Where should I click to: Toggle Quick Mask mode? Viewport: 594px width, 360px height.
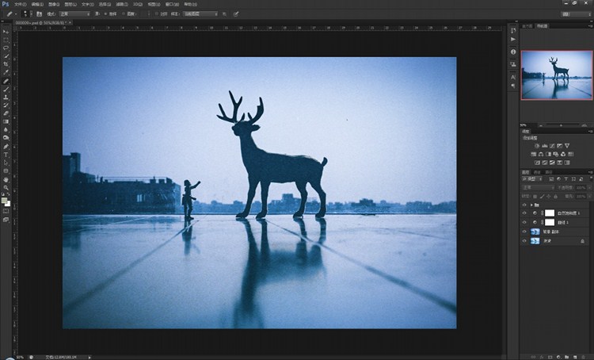pyautogui.click(x=6, y=211)
